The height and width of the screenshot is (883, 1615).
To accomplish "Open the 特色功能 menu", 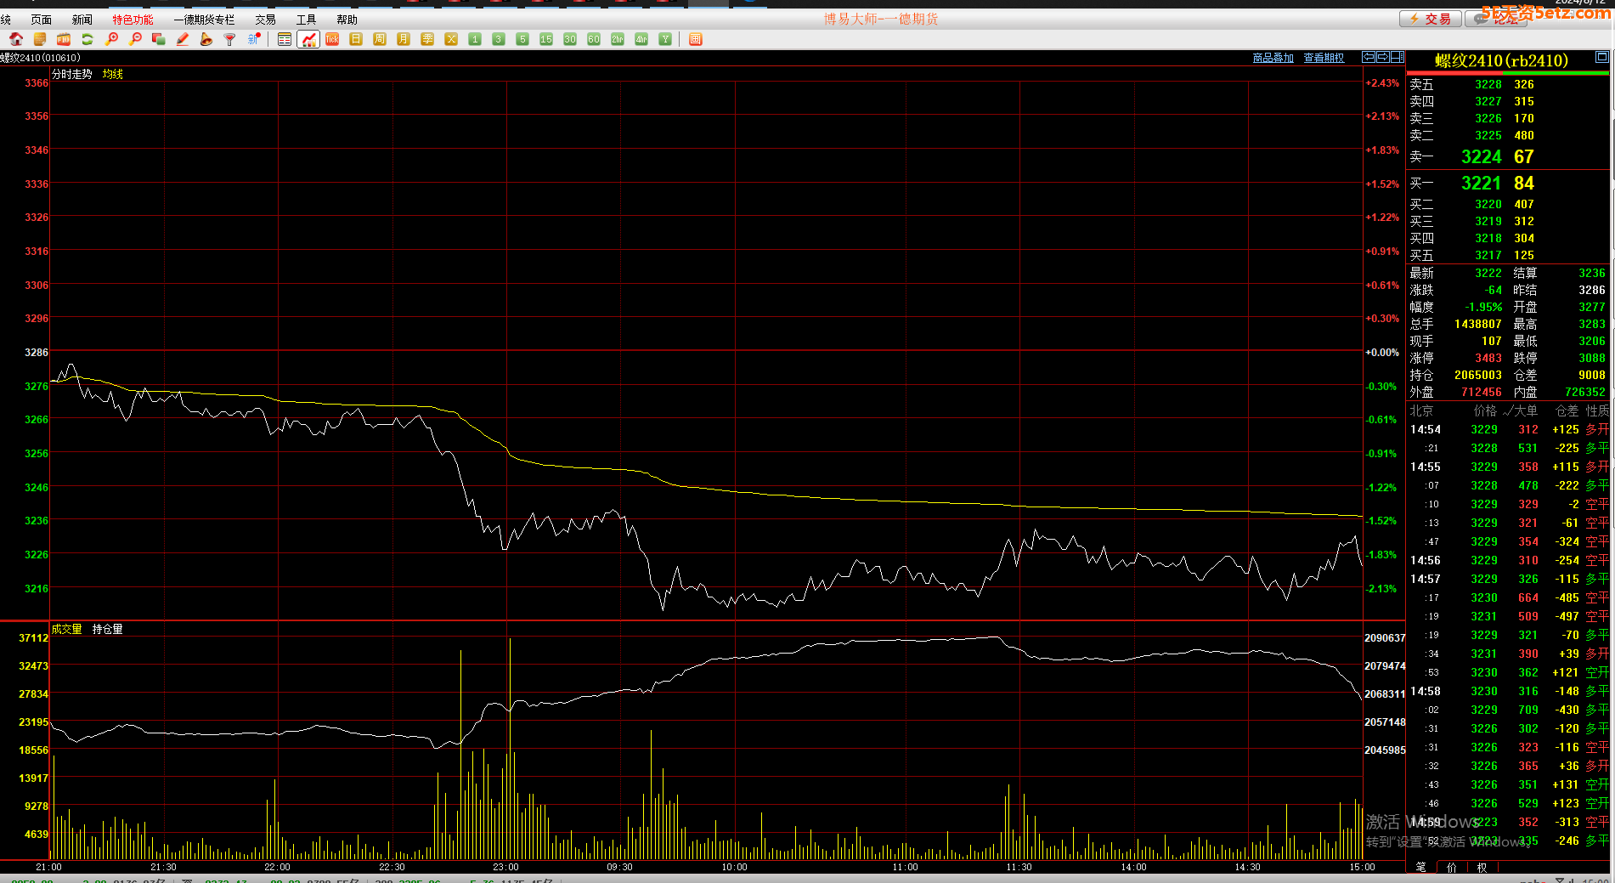I will [133, 20].
